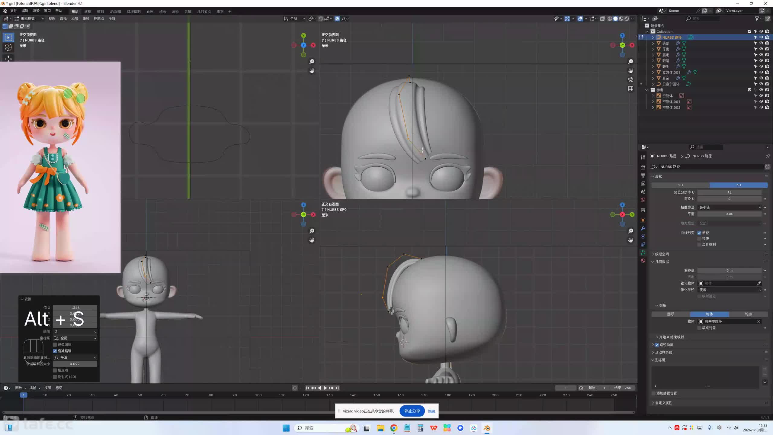773x435 pixels.
Task: Toggle camera view icon in front viewport
Action: tap(630, 80)
